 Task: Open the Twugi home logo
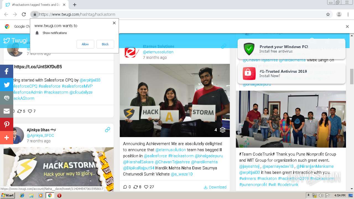15,41
